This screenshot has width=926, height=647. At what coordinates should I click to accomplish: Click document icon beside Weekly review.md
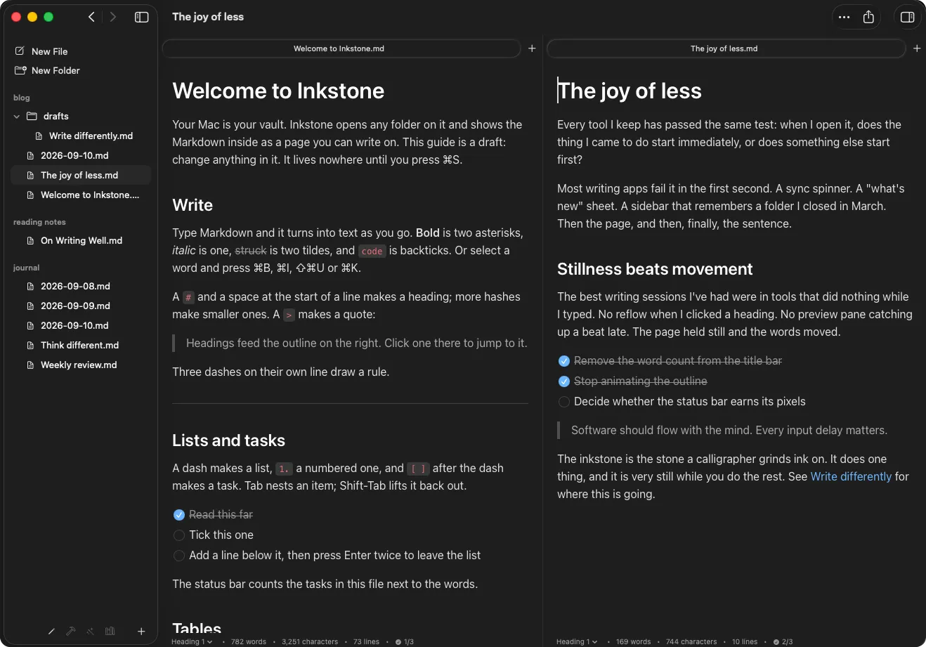tap(30, 365)
